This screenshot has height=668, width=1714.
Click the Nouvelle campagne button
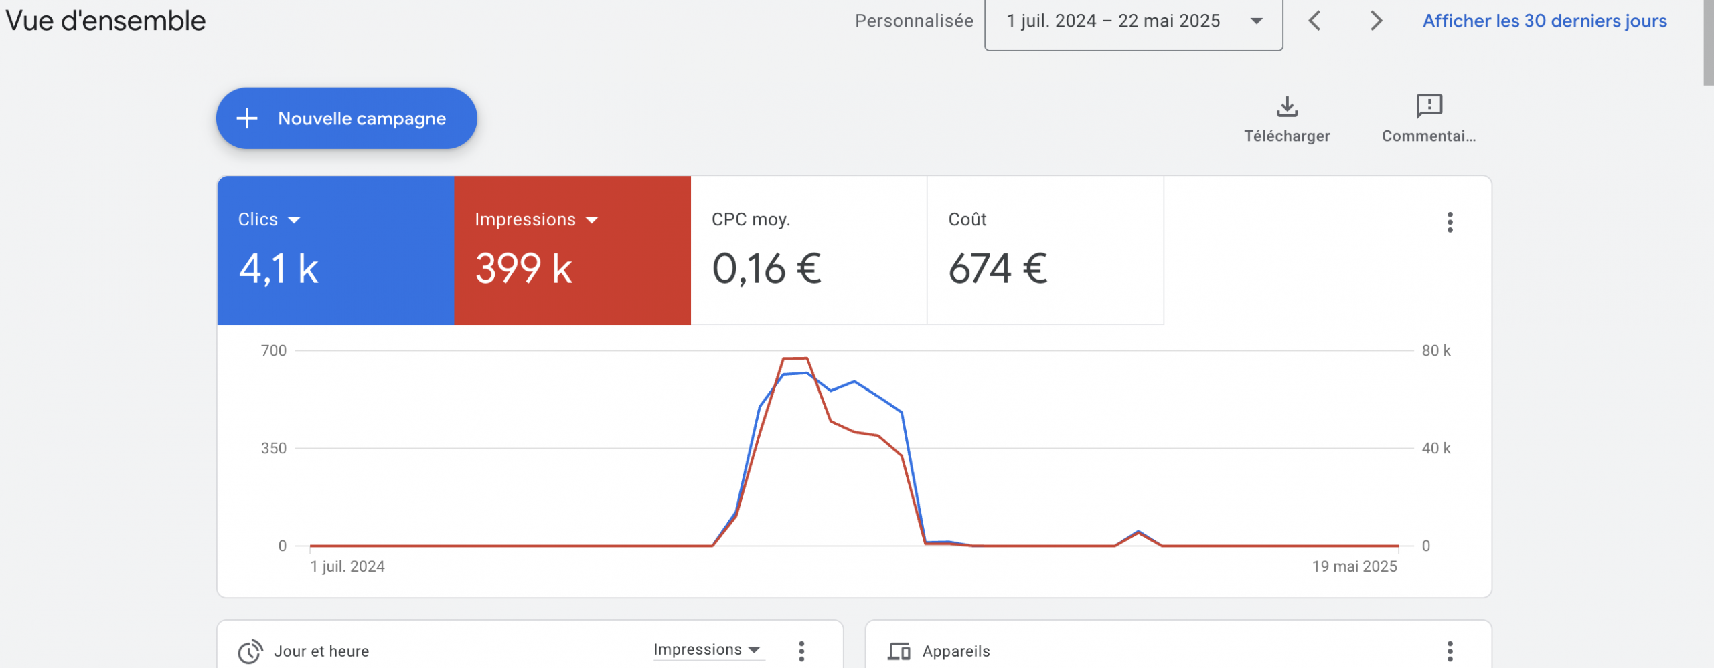[346, 118]
